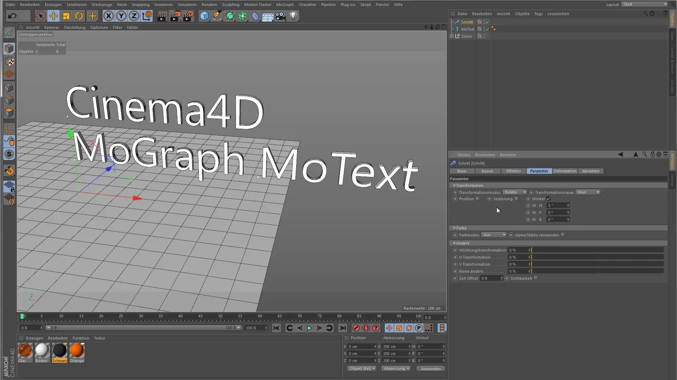
Task: Open viewport Kameras menu
Action: [52, 27]
